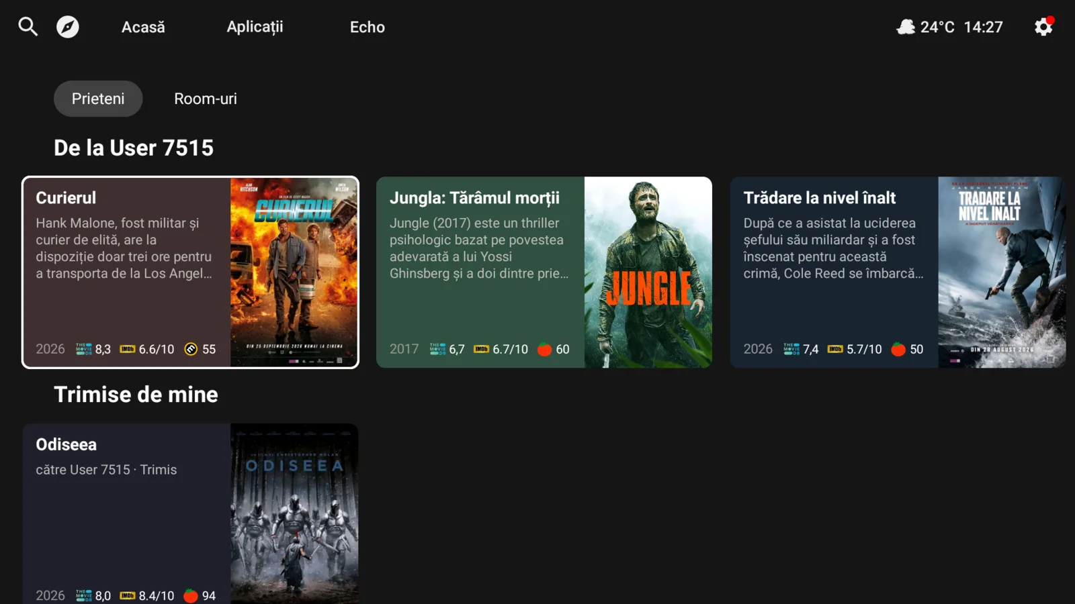
Task: Click the 24°C temperature reading
Action: tap(937, 27)
